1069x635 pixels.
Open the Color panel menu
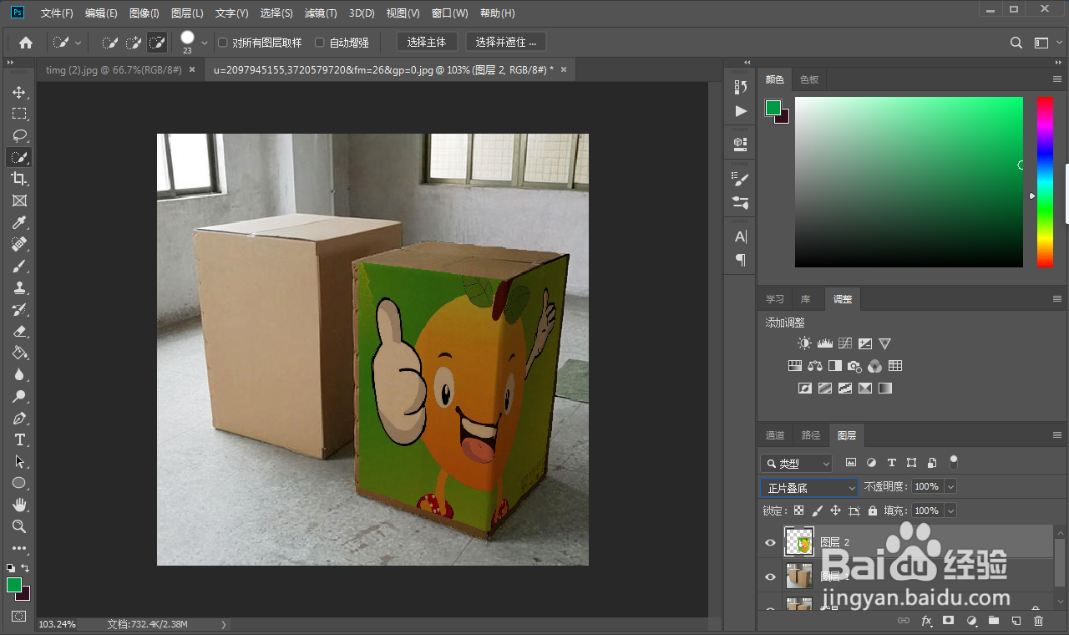[1057, 79]
